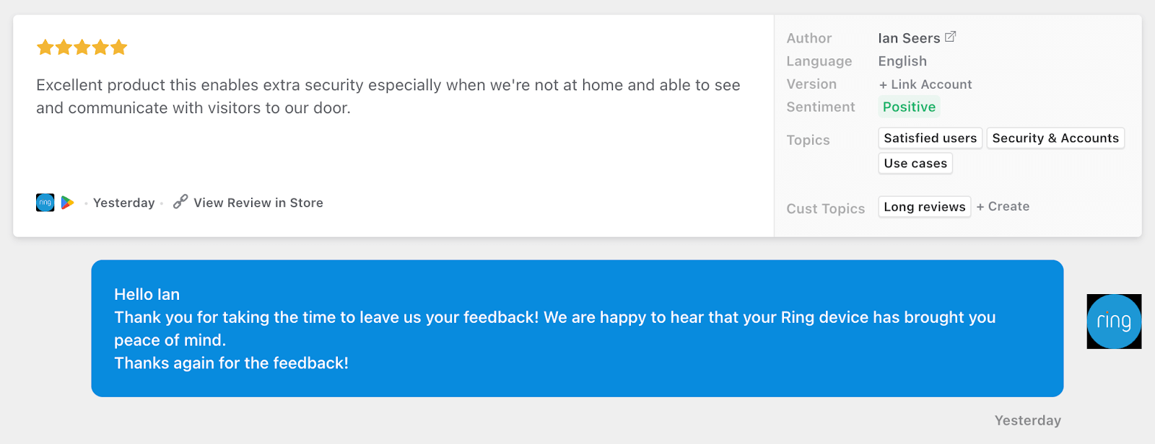
Task: Click the English language value
Action: pos(902,61)
